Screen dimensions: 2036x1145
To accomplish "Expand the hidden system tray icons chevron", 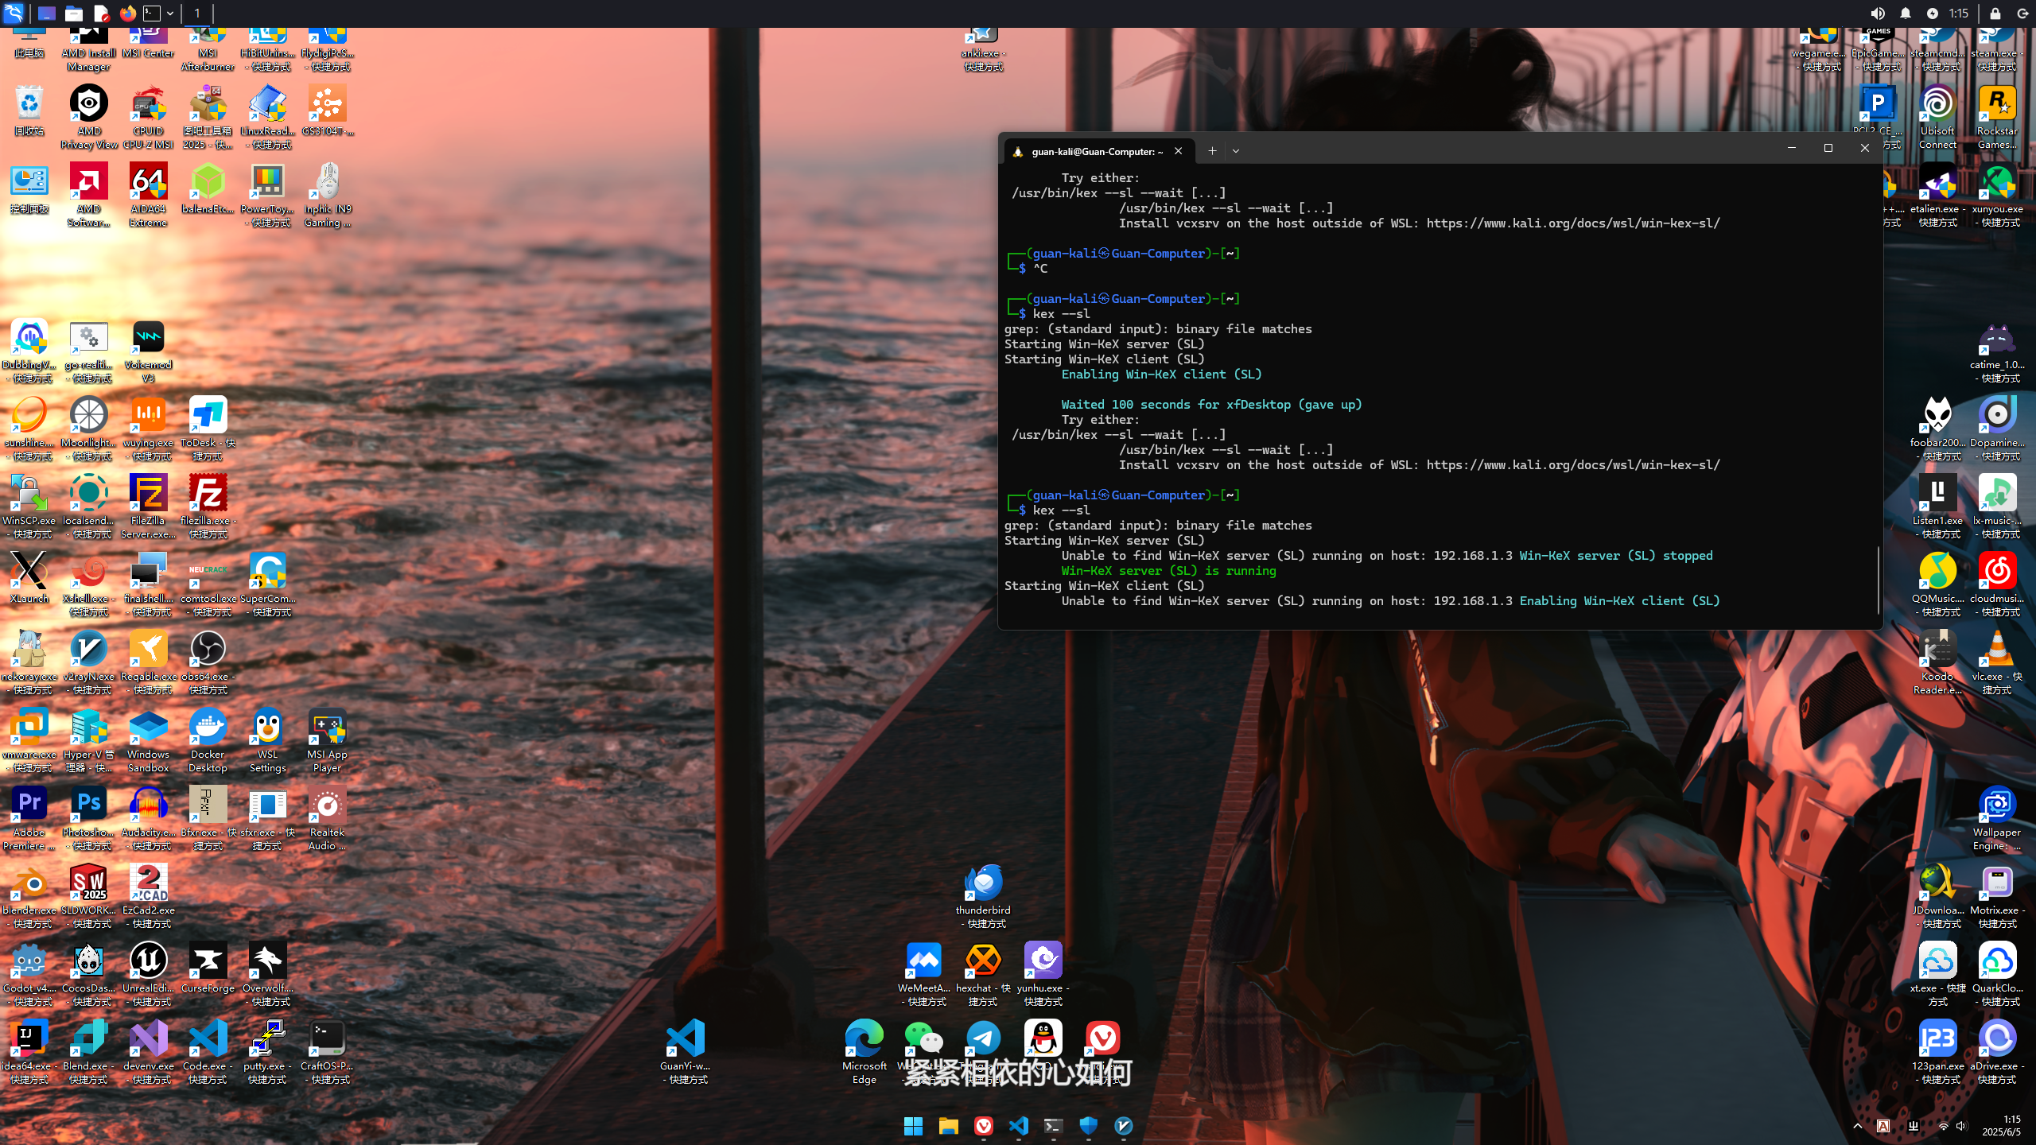I will tap(1858, 1126).
